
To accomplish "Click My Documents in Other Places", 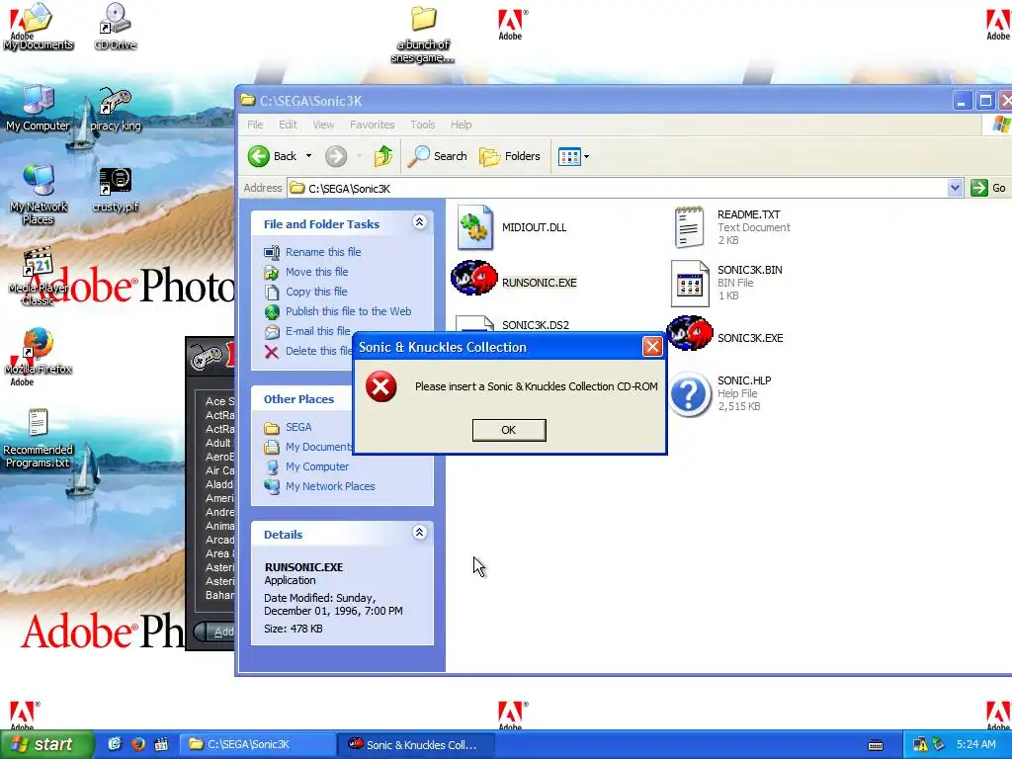I will coord(319,447).
